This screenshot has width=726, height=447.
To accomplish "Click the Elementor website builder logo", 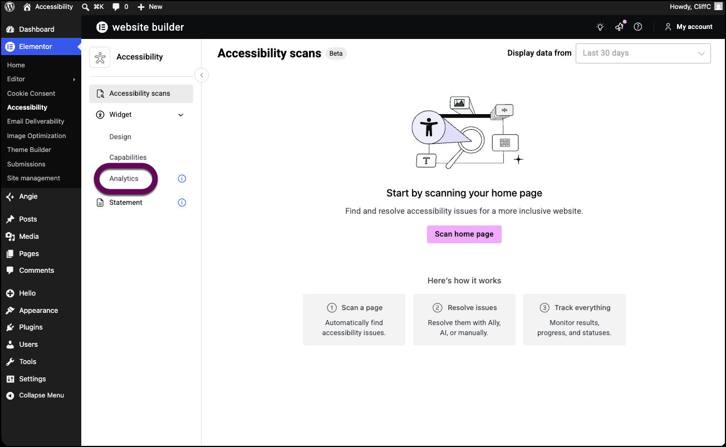I will click(x=140, y=27).
